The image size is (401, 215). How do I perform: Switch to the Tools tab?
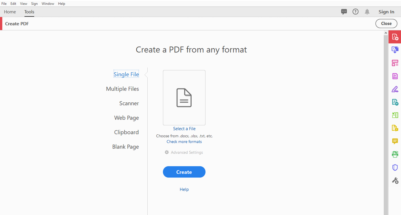coord(29,12)
